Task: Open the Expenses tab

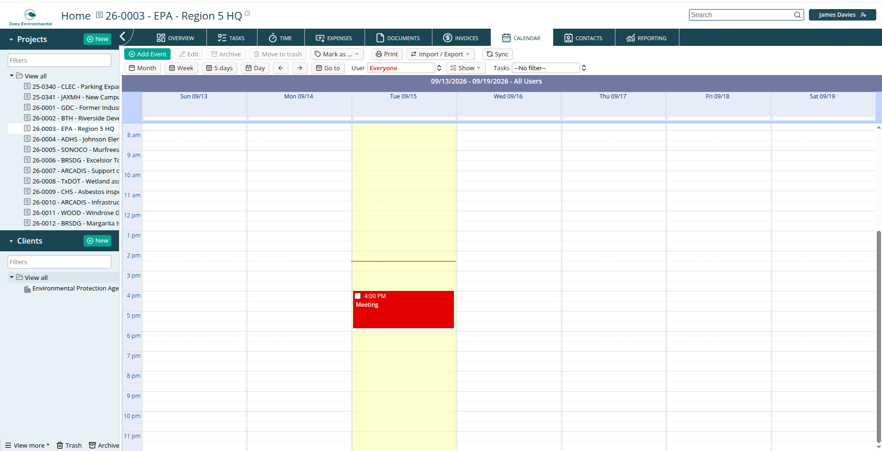Action: coord(334,38)
